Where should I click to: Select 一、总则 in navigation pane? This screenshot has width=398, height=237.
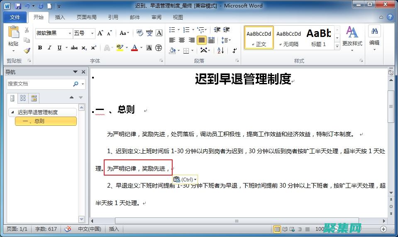point(46,121)
